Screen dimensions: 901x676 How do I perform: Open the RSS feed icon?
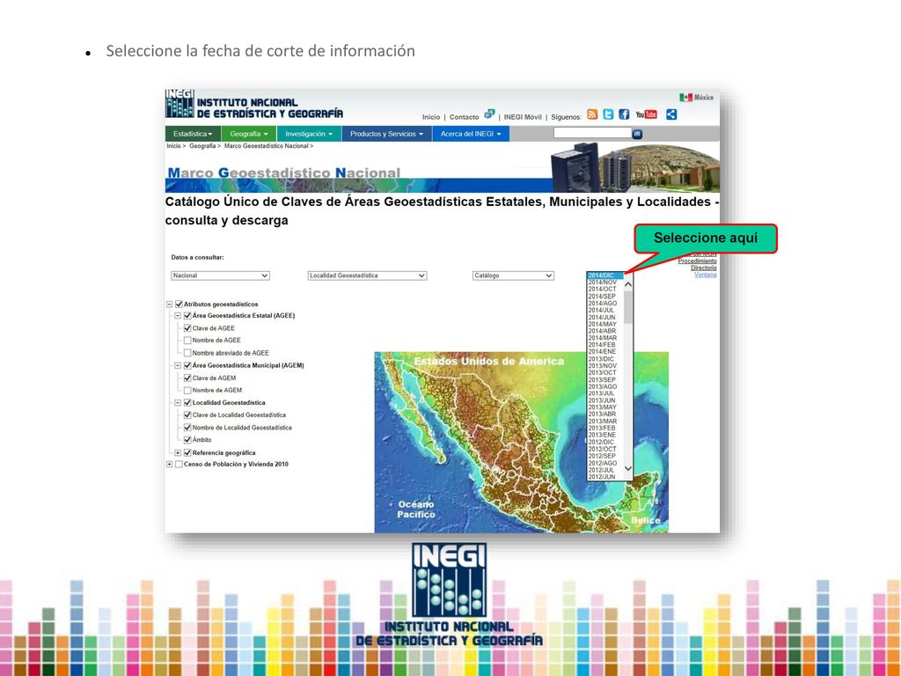592,114
